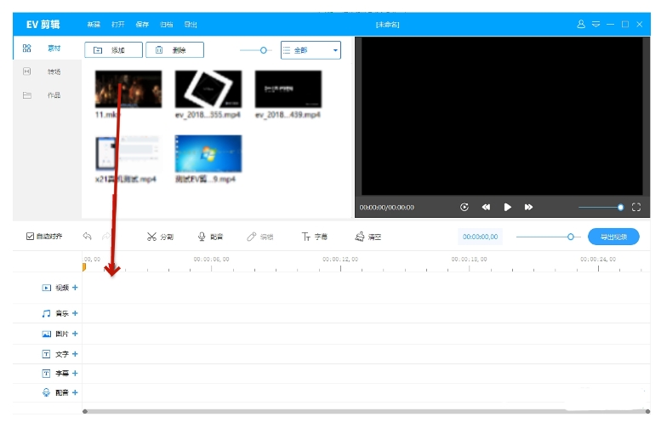Add a music track with plus icon

(x=75, y=313)
